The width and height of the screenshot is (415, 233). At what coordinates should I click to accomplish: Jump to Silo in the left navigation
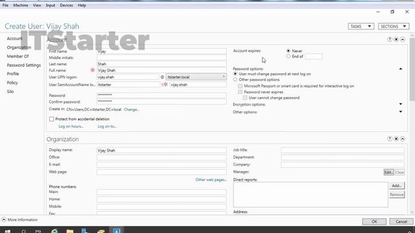[x=10, y=91]
